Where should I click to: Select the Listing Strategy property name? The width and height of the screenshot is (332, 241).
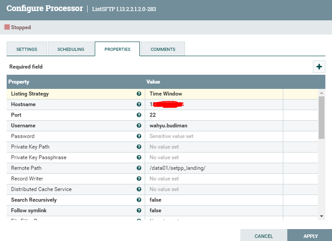pos(30,94)
